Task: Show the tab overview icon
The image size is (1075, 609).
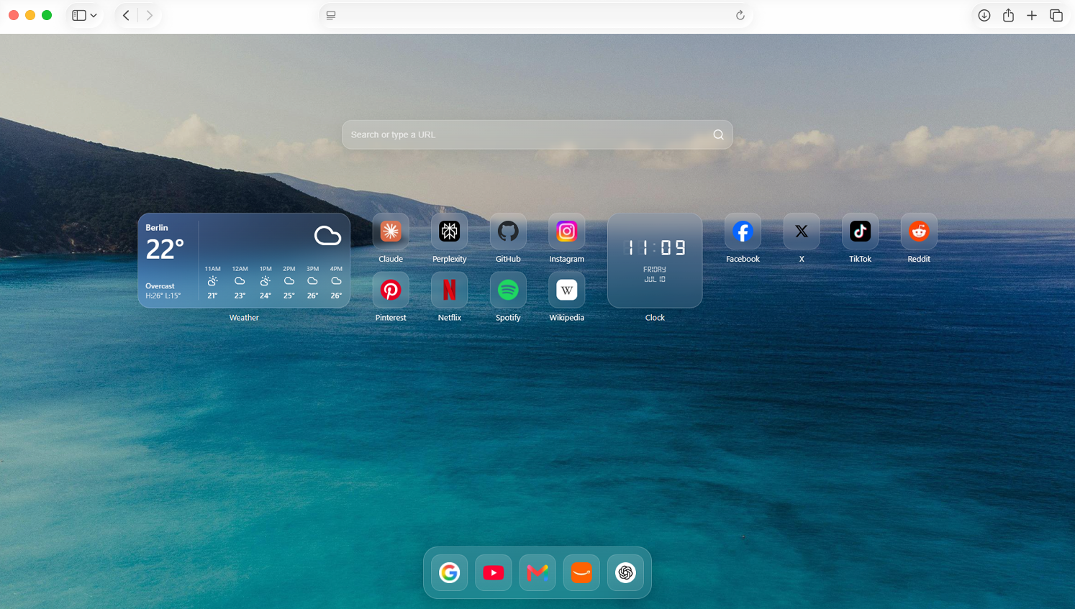Action: click(1056, 15)
